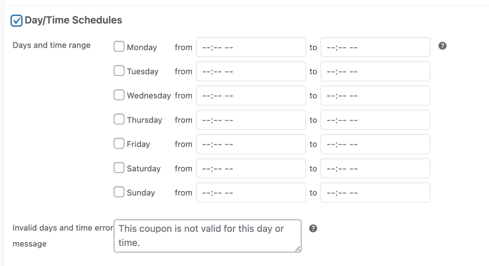489x266 pixels.
Task: Click Wednesday from time input
Action: click(251, 95)
